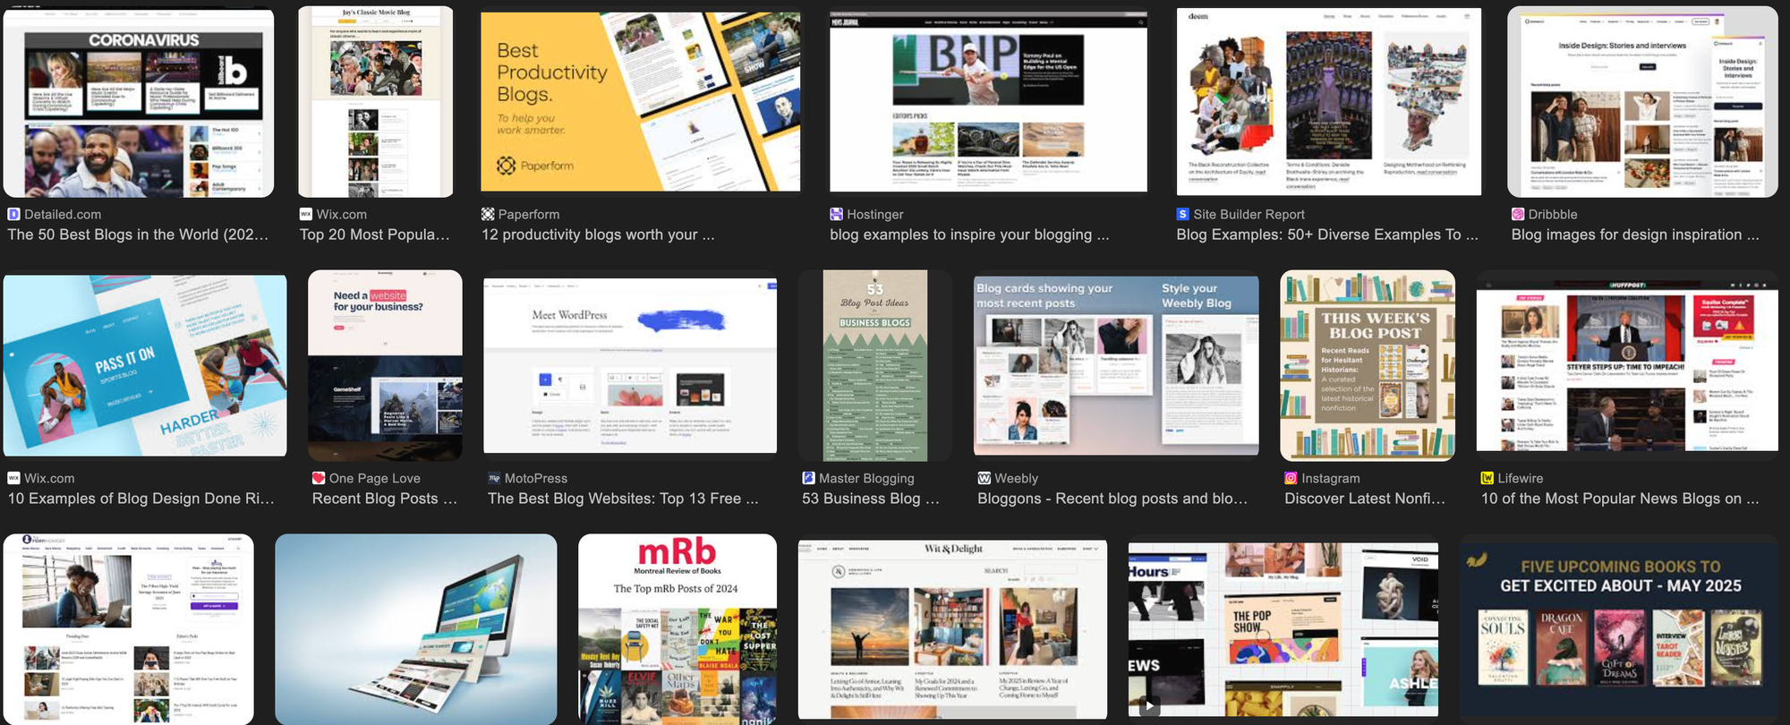Open the Classic Movie Blog thumbnail
The width and height of the screenshot is (1790, 725).
click(x=376, y=102)
